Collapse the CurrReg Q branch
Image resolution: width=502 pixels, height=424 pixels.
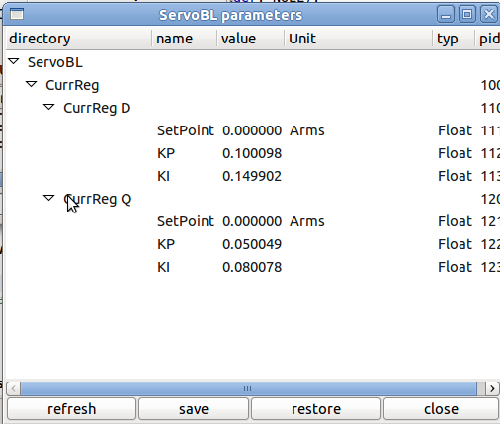click(x=49, y=198)
